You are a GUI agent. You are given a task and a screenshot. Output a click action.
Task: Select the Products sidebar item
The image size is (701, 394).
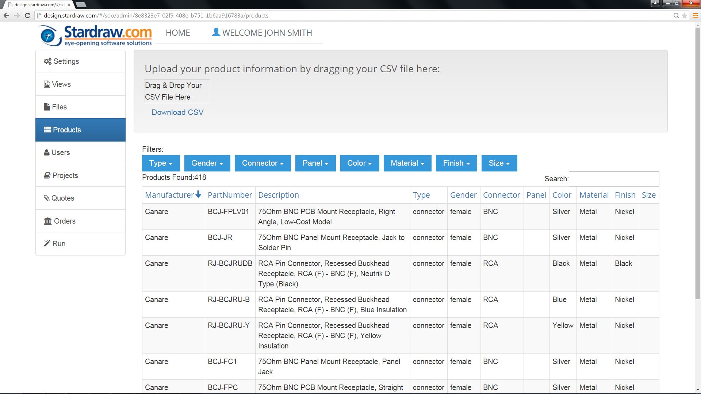coord(80,130)
